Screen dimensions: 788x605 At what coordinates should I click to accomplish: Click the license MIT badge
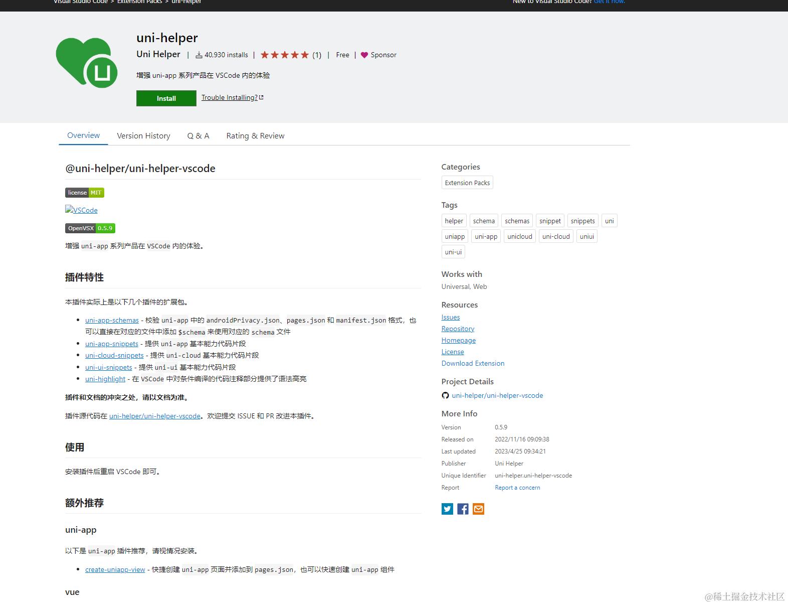85,193
